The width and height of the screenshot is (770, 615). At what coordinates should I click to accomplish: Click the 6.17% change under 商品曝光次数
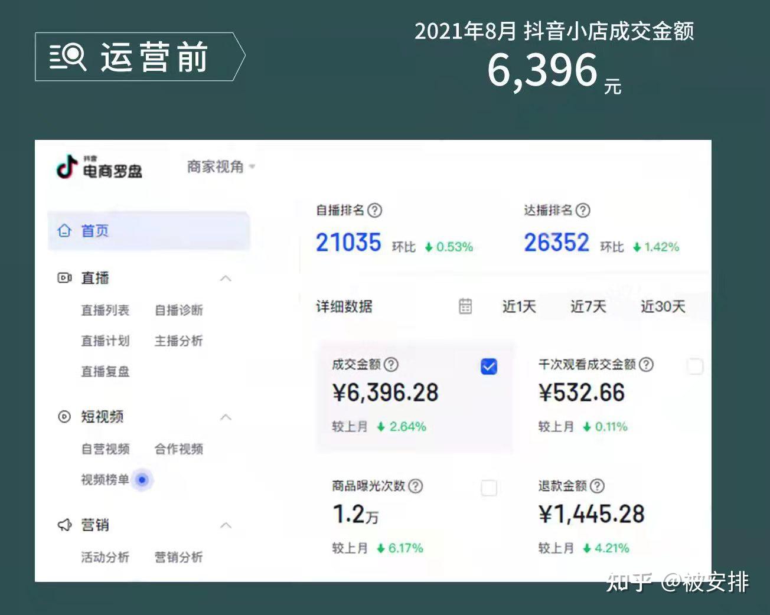[400, 548]
